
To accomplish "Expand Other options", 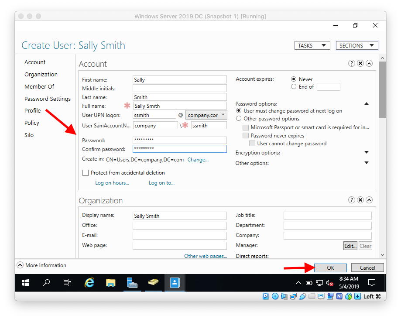I will tap(367, 163).
